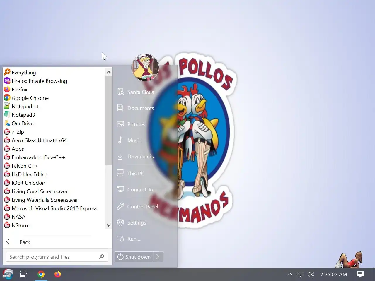Screen dimensions: 375x281
Task: Click the Aero Glass Ultimate x64 icon
Action: [x=7, y=140]
